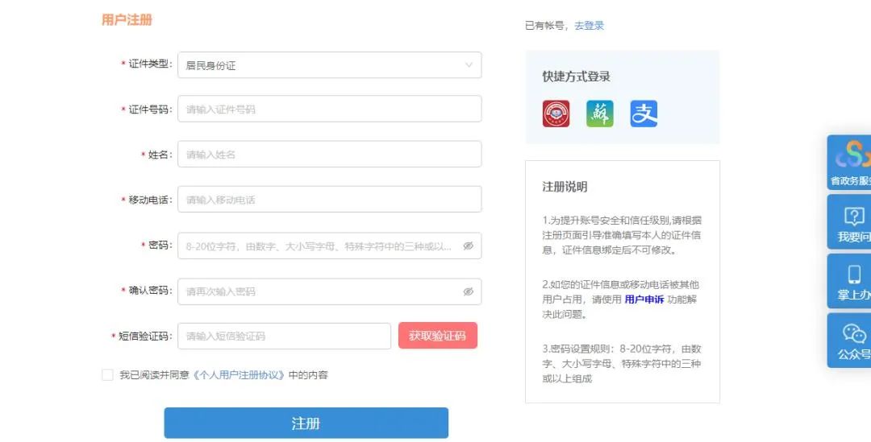Click the dropdown chevron in 证件类型 field
The image size is (871, 442).
point(469,65)
